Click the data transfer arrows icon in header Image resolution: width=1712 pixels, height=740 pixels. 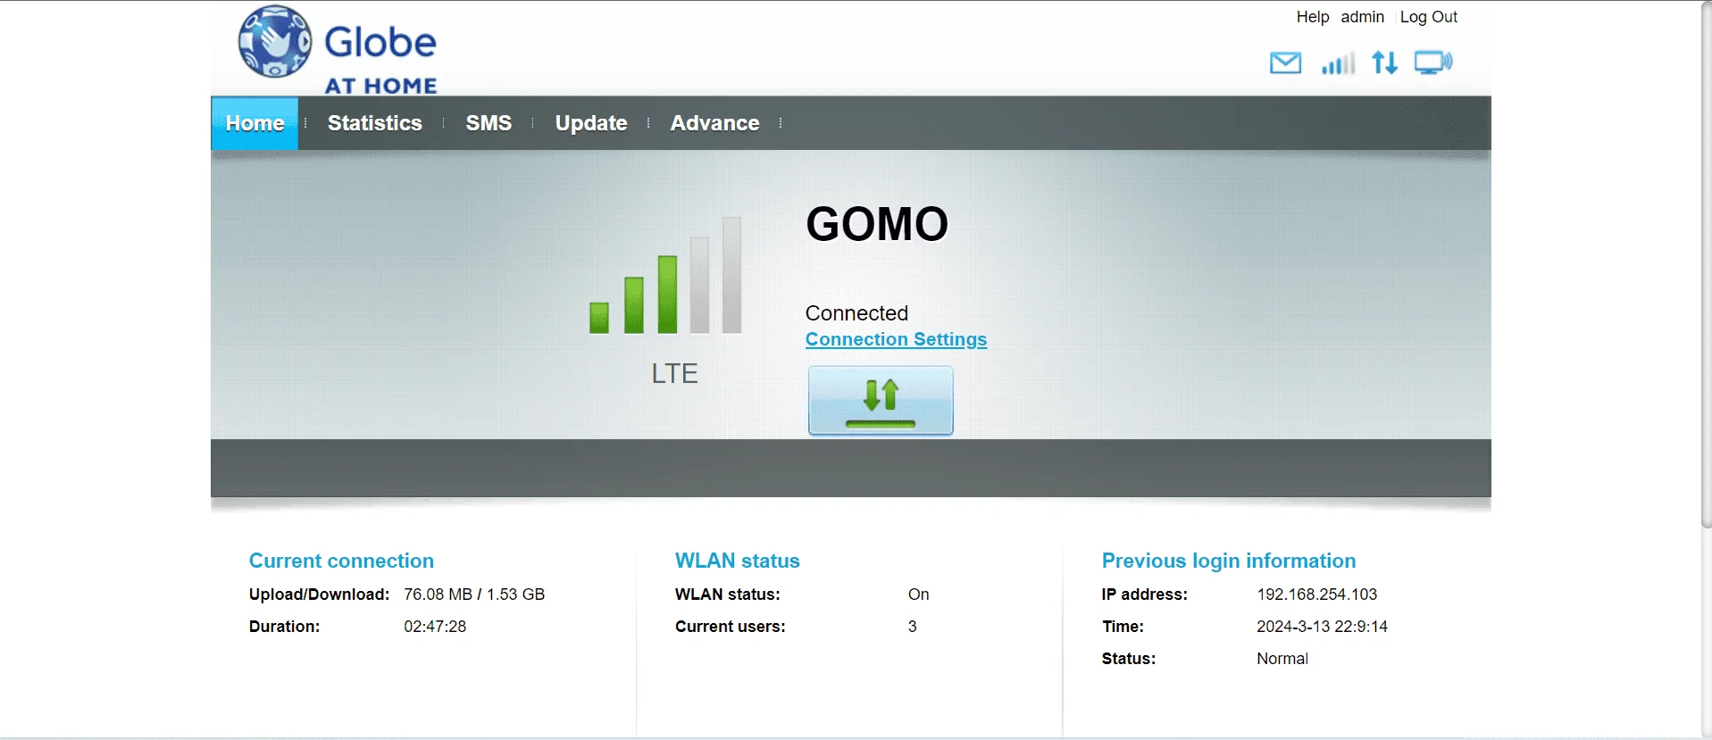tap(1385, 62)
